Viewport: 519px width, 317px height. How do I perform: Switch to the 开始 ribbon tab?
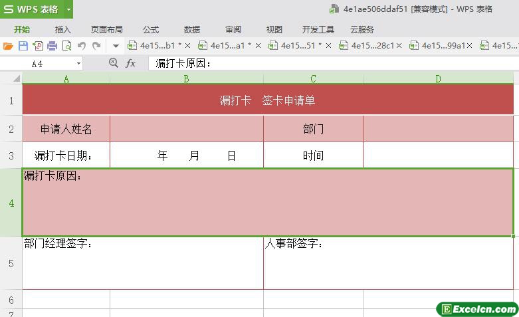[22, 29]
